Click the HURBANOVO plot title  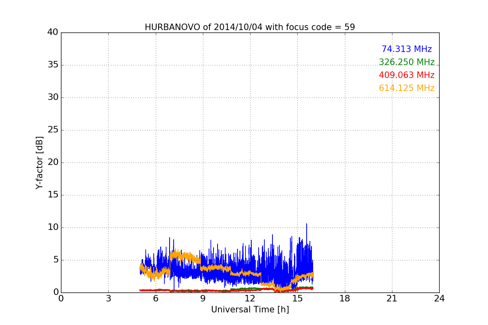[250, 27]
